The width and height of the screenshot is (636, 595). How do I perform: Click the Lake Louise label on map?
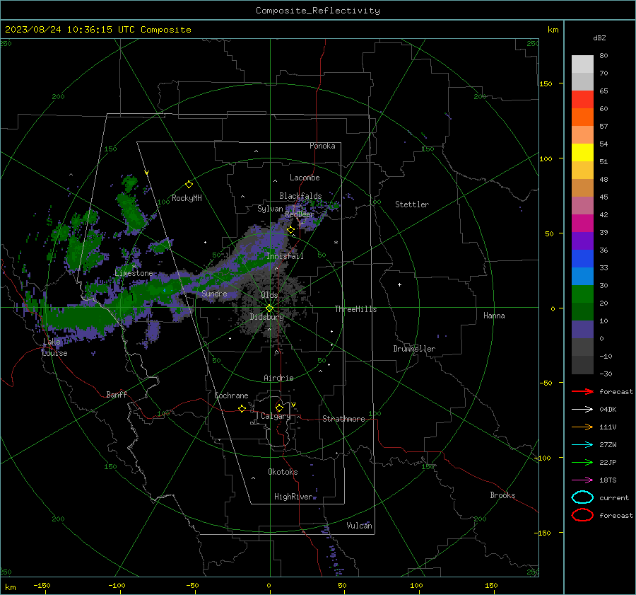tap(54, 347)
